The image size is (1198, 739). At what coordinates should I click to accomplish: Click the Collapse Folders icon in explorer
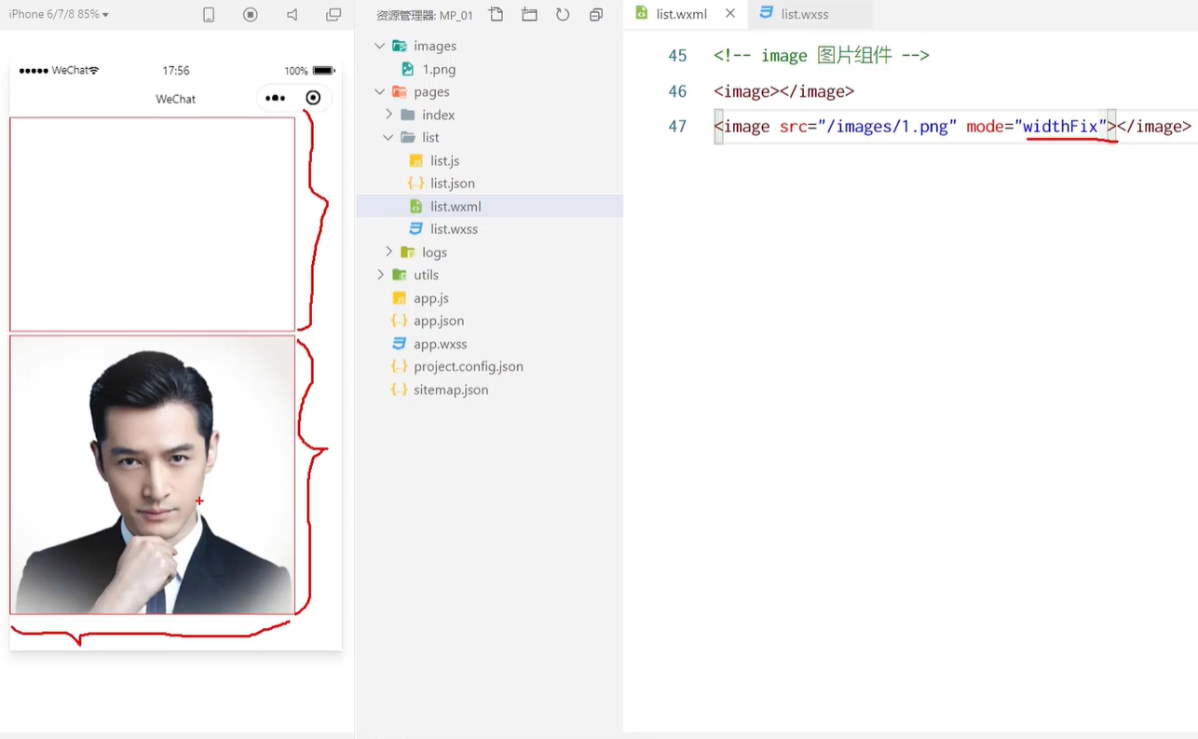tap(595, 15)
